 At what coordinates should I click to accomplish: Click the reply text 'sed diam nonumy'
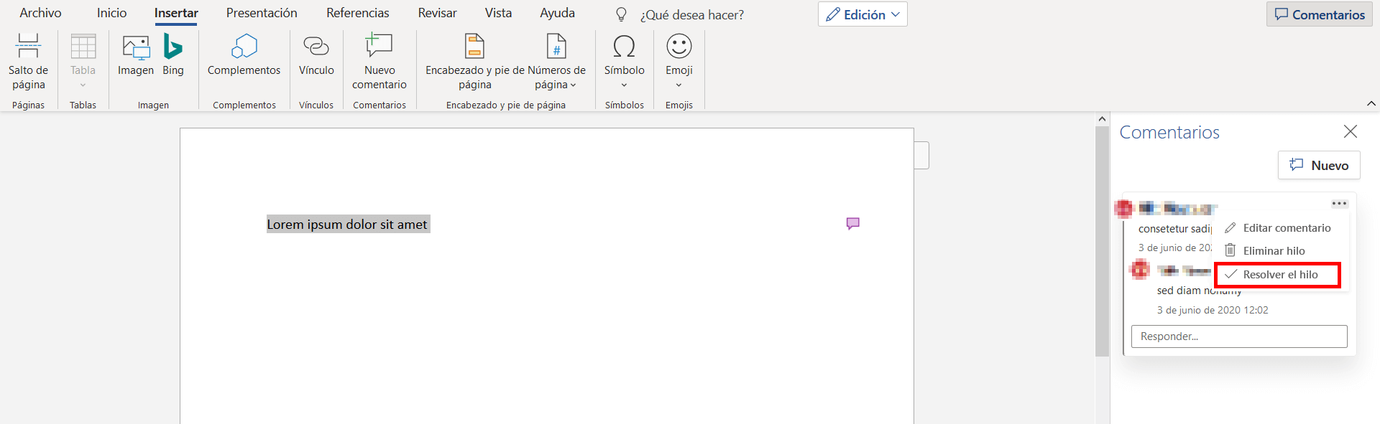1199,291
